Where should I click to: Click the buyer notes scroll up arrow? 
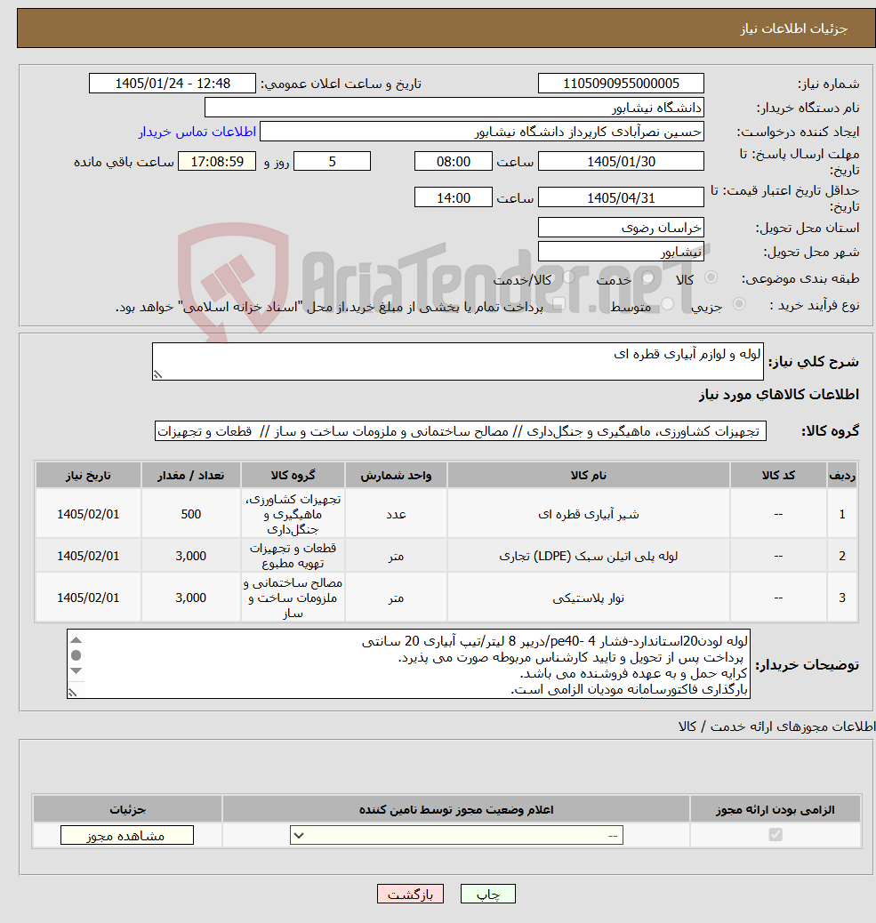pyautogui.click(x=76, y=640)
